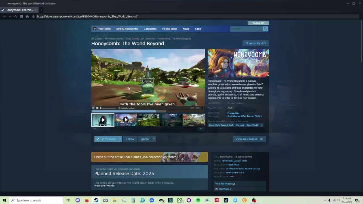The image size is (363, 204).
Task: Open the Snail Games USA collection banner
Action: 149,157
